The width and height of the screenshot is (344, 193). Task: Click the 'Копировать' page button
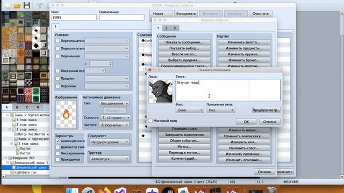click(x=186, y=13)
